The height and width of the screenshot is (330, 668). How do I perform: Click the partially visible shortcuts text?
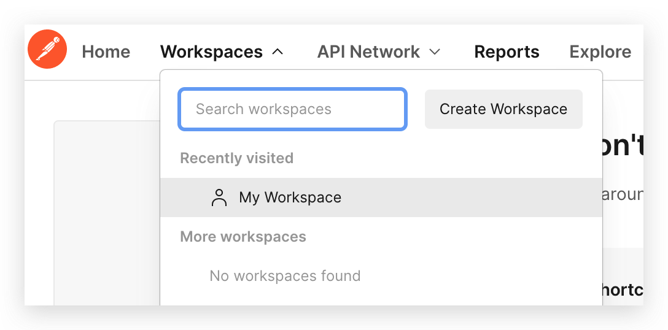tap(623, 290)
